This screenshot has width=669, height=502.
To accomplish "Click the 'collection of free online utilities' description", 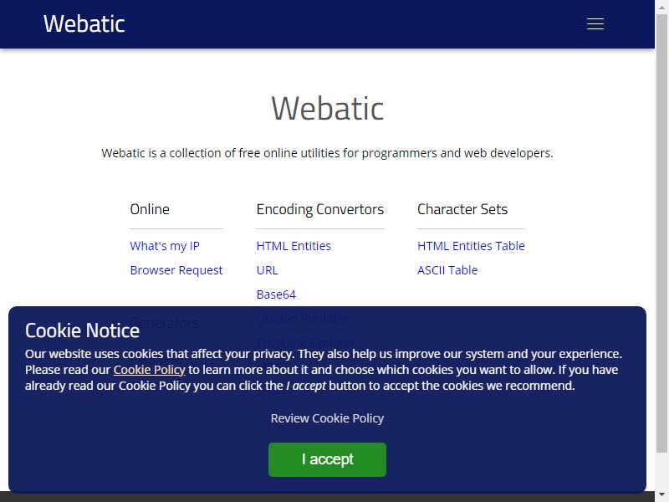I will click(x=327, y=153).
